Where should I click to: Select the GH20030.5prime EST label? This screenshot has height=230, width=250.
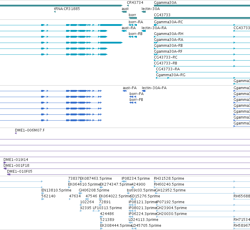click(x=172, y=214)
